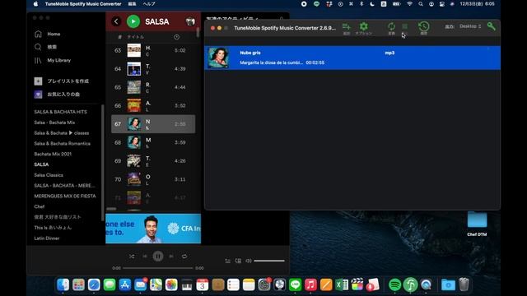Click the green key registration icon
Screen dimensions: 527x296
coord(491,26)
